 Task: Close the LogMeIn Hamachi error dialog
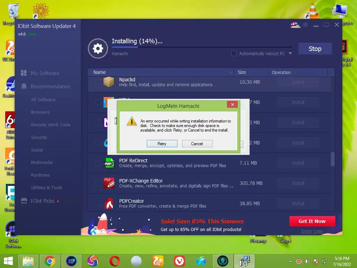(x=232, y=104)
